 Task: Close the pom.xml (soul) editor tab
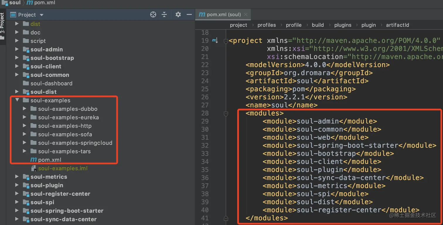(x=246, y=14)
